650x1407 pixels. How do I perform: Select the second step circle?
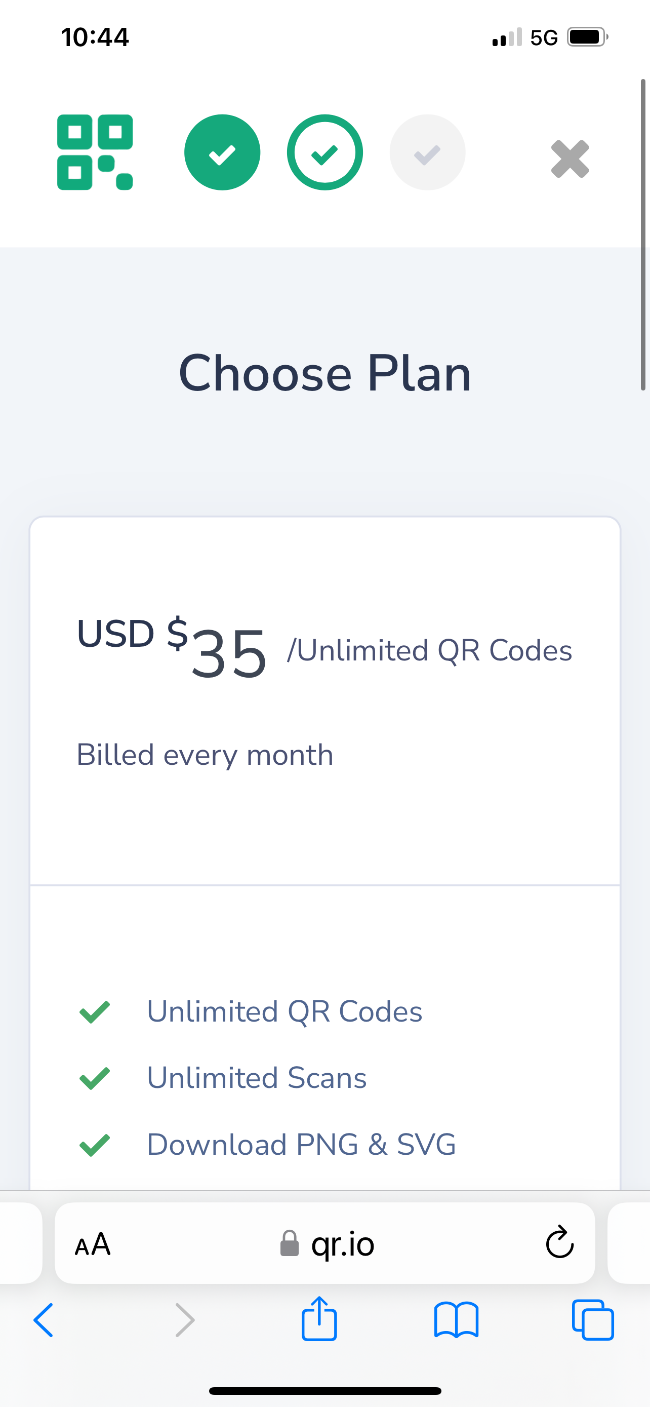click(324, 152)
